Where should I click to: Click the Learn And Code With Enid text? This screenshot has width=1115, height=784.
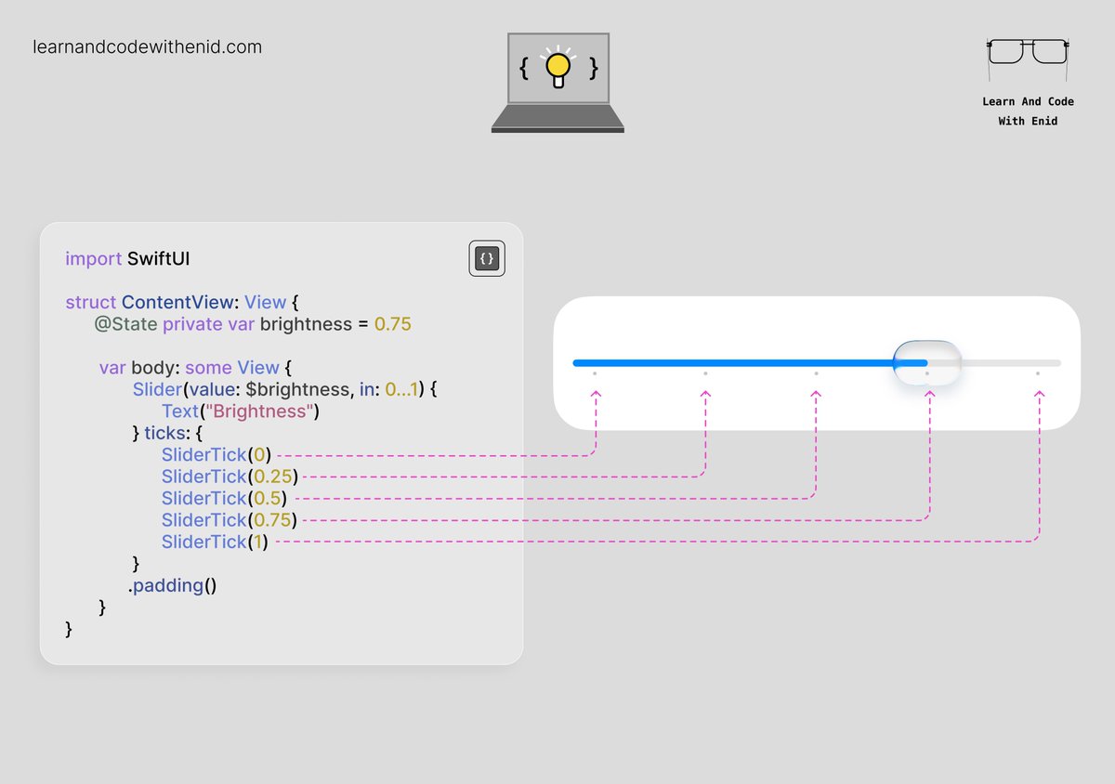point(1028,111)
